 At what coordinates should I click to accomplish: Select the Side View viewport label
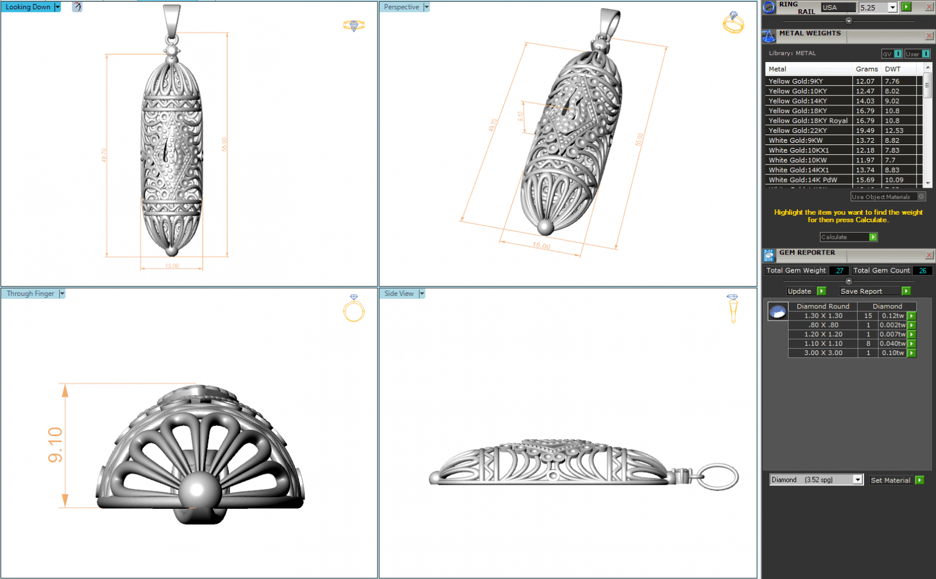click(399, 294)
